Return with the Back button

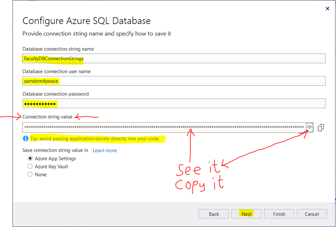(x=214, y=214)
